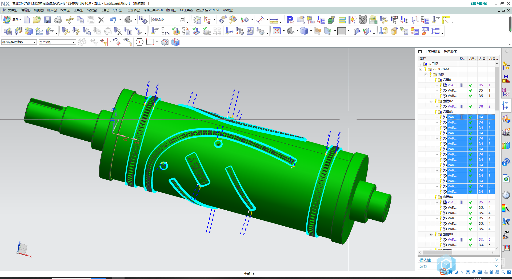Toggle the lightbulb next to 凸模03
Image resolution: width=512 pixels, height=279 pixels.
pos(436,112)
